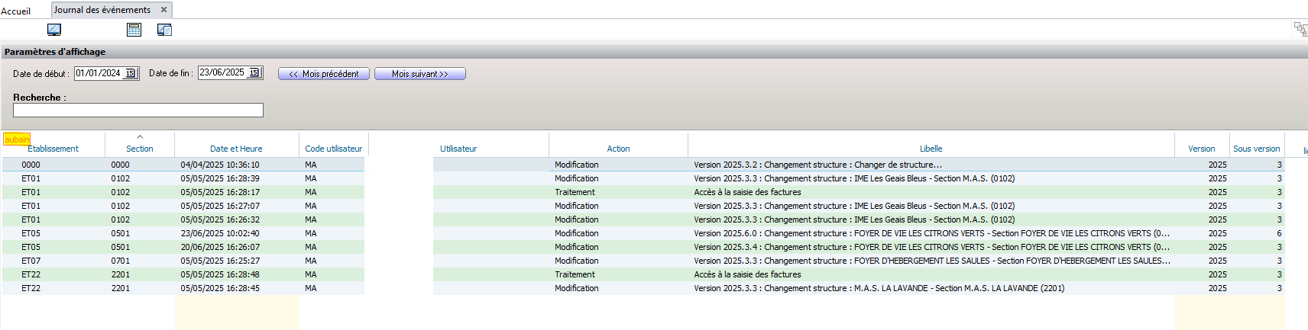The image size is (1308, 330).
Task: Click the cascading windows icon at top right
Action: coord(1300,29)
